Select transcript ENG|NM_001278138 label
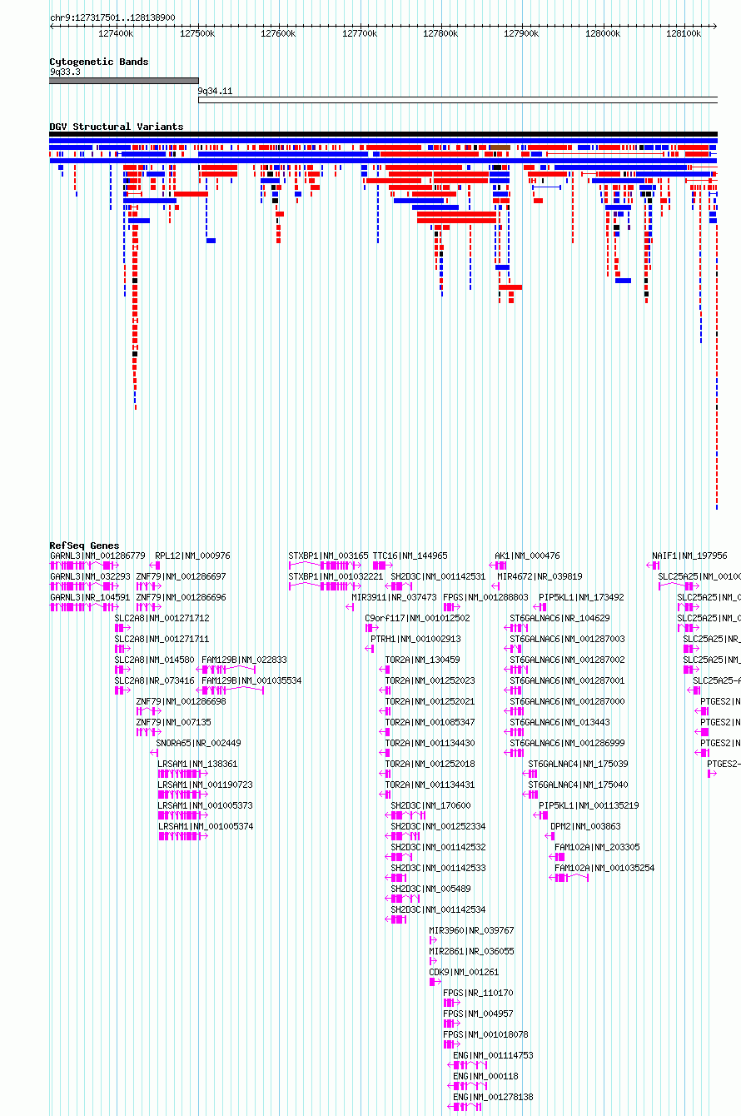Viewport: 741px width, 1116px height. pos(494,1097)
